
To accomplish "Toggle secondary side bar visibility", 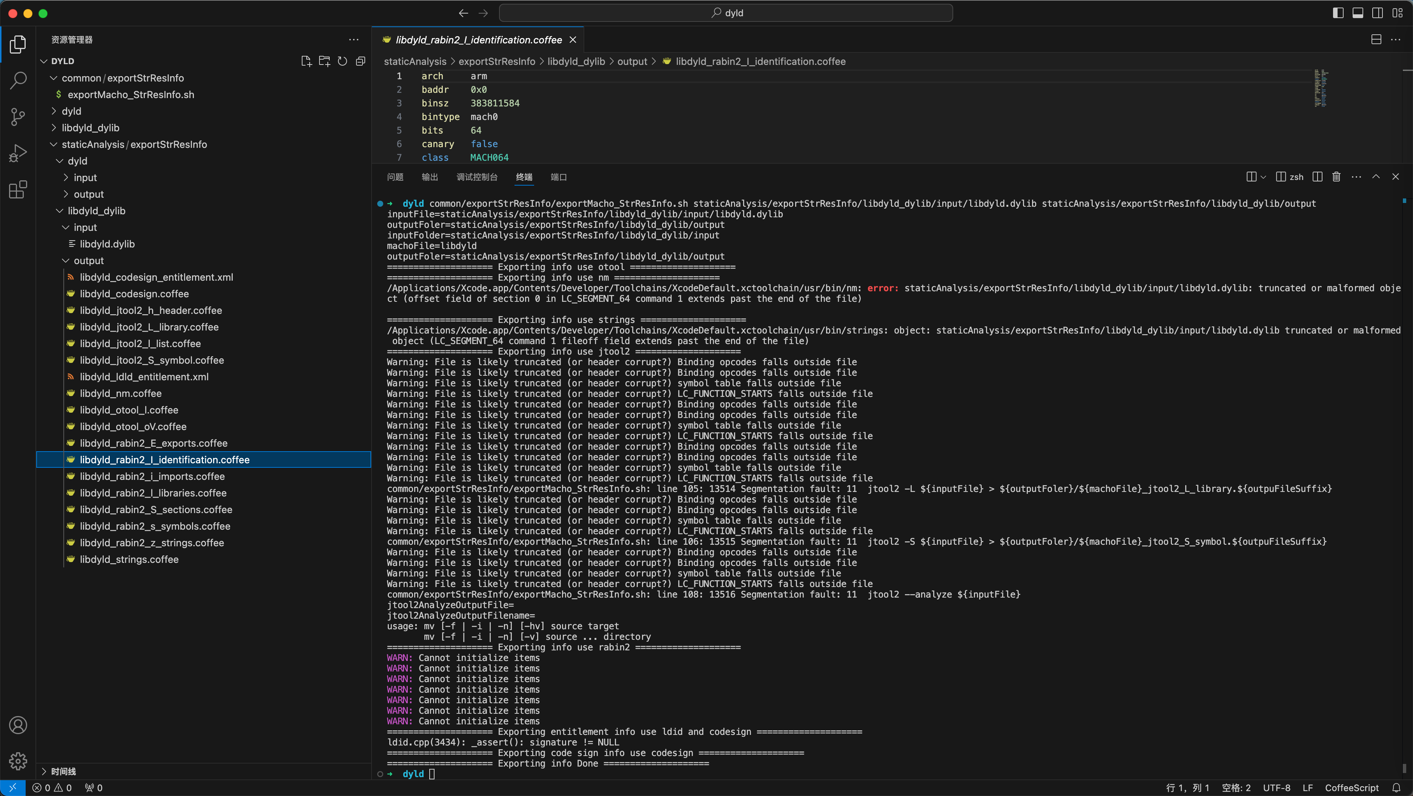I will pyautogui.click(x=1377, y=12).
